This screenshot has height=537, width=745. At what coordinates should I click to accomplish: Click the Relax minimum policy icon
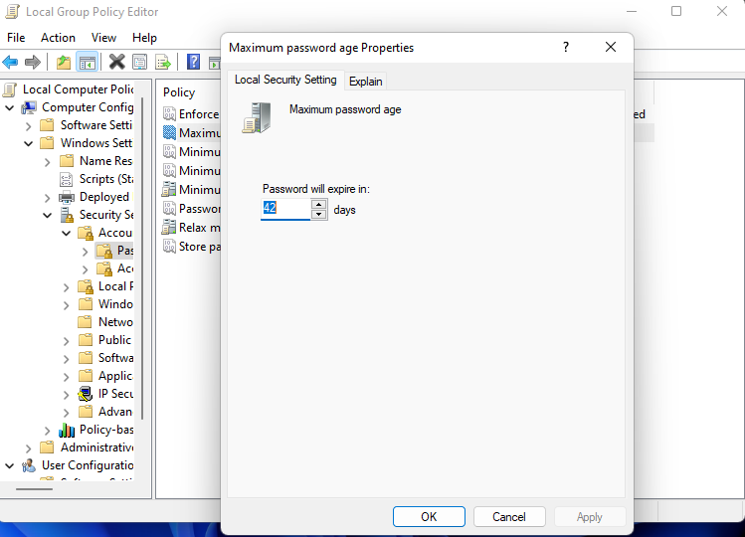169,227
